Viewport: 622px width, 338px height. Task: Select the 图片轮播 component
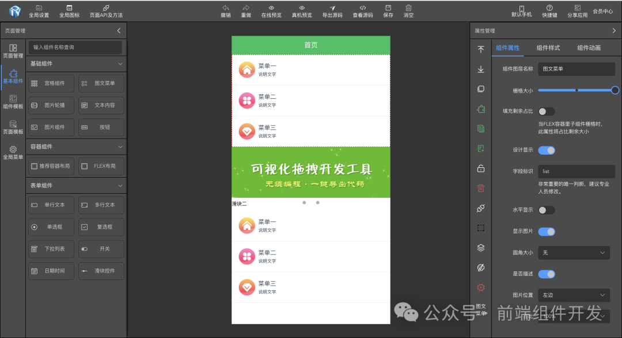[51, 105]
